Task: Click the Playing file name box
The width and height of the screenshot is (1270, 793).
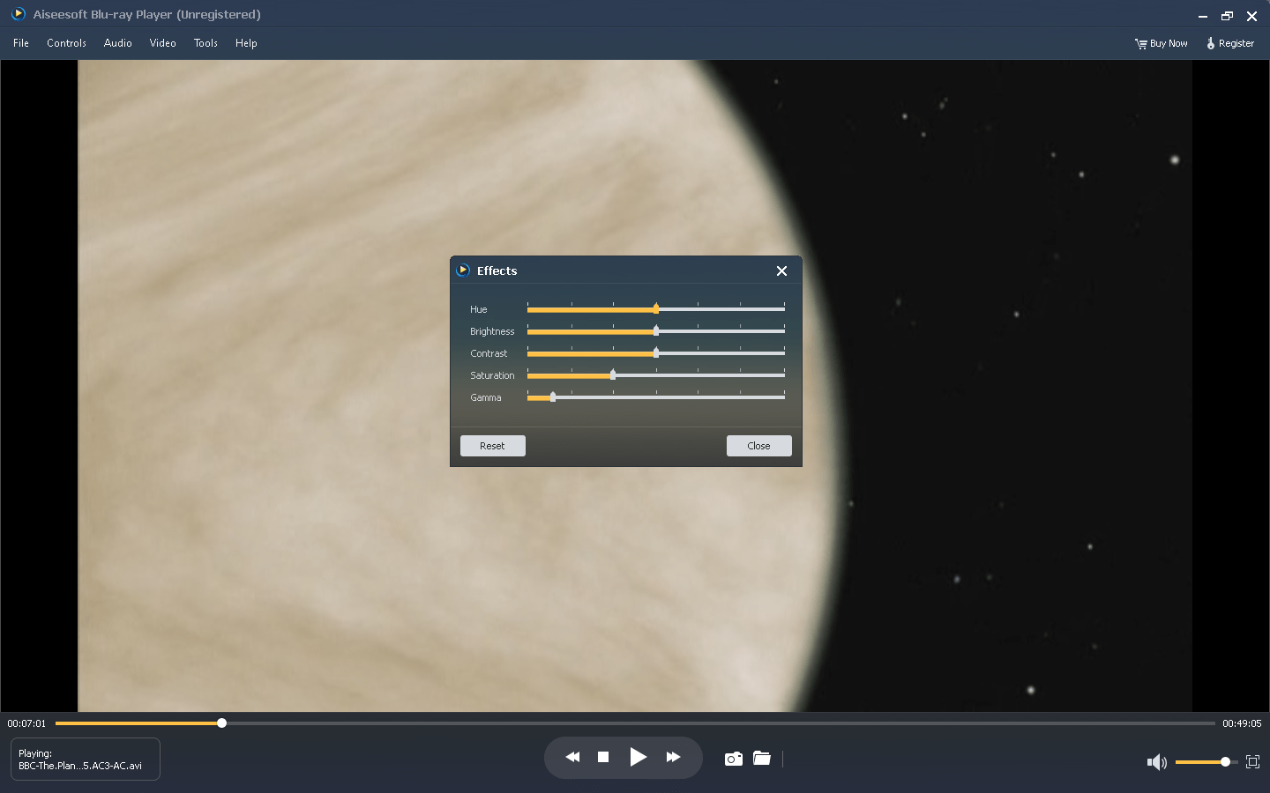Action: click(x=86, y=760)
